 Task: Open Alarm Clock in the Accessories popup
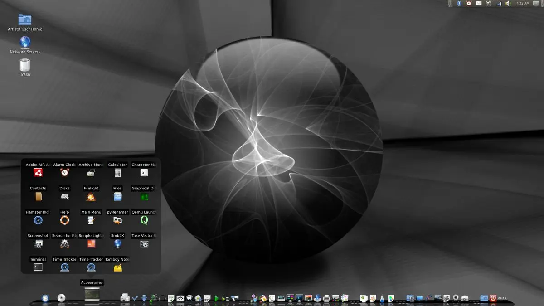pos(64,173)
